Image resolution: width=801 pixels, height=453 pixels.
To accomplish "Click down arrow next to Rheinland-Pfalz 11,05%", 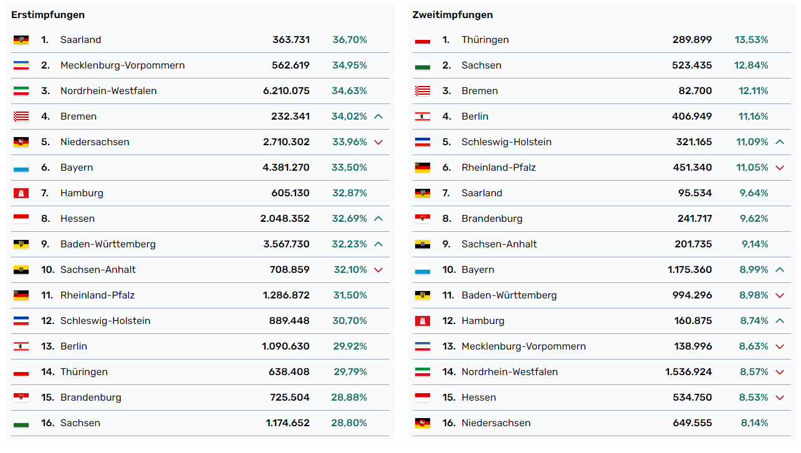I will pos(780,168).
